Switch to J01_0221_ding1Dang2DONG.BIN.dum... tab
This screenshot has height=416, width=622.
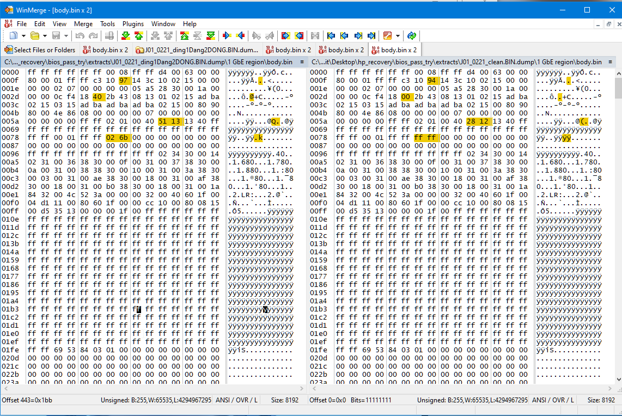pos(197,50)
